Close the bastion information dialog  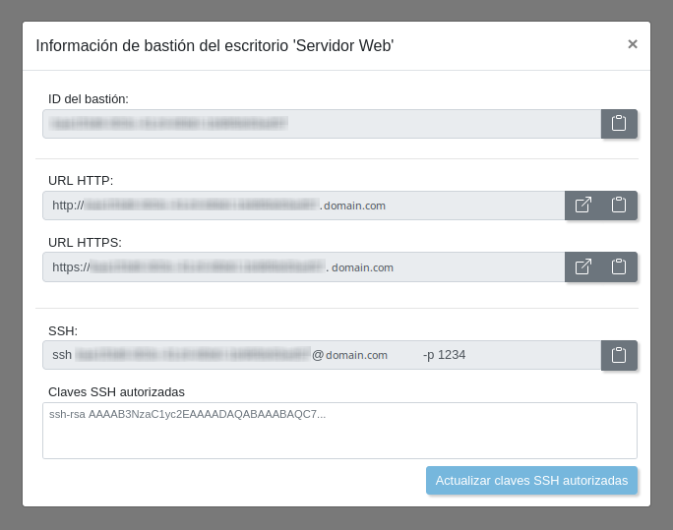[x=632, y=44]
